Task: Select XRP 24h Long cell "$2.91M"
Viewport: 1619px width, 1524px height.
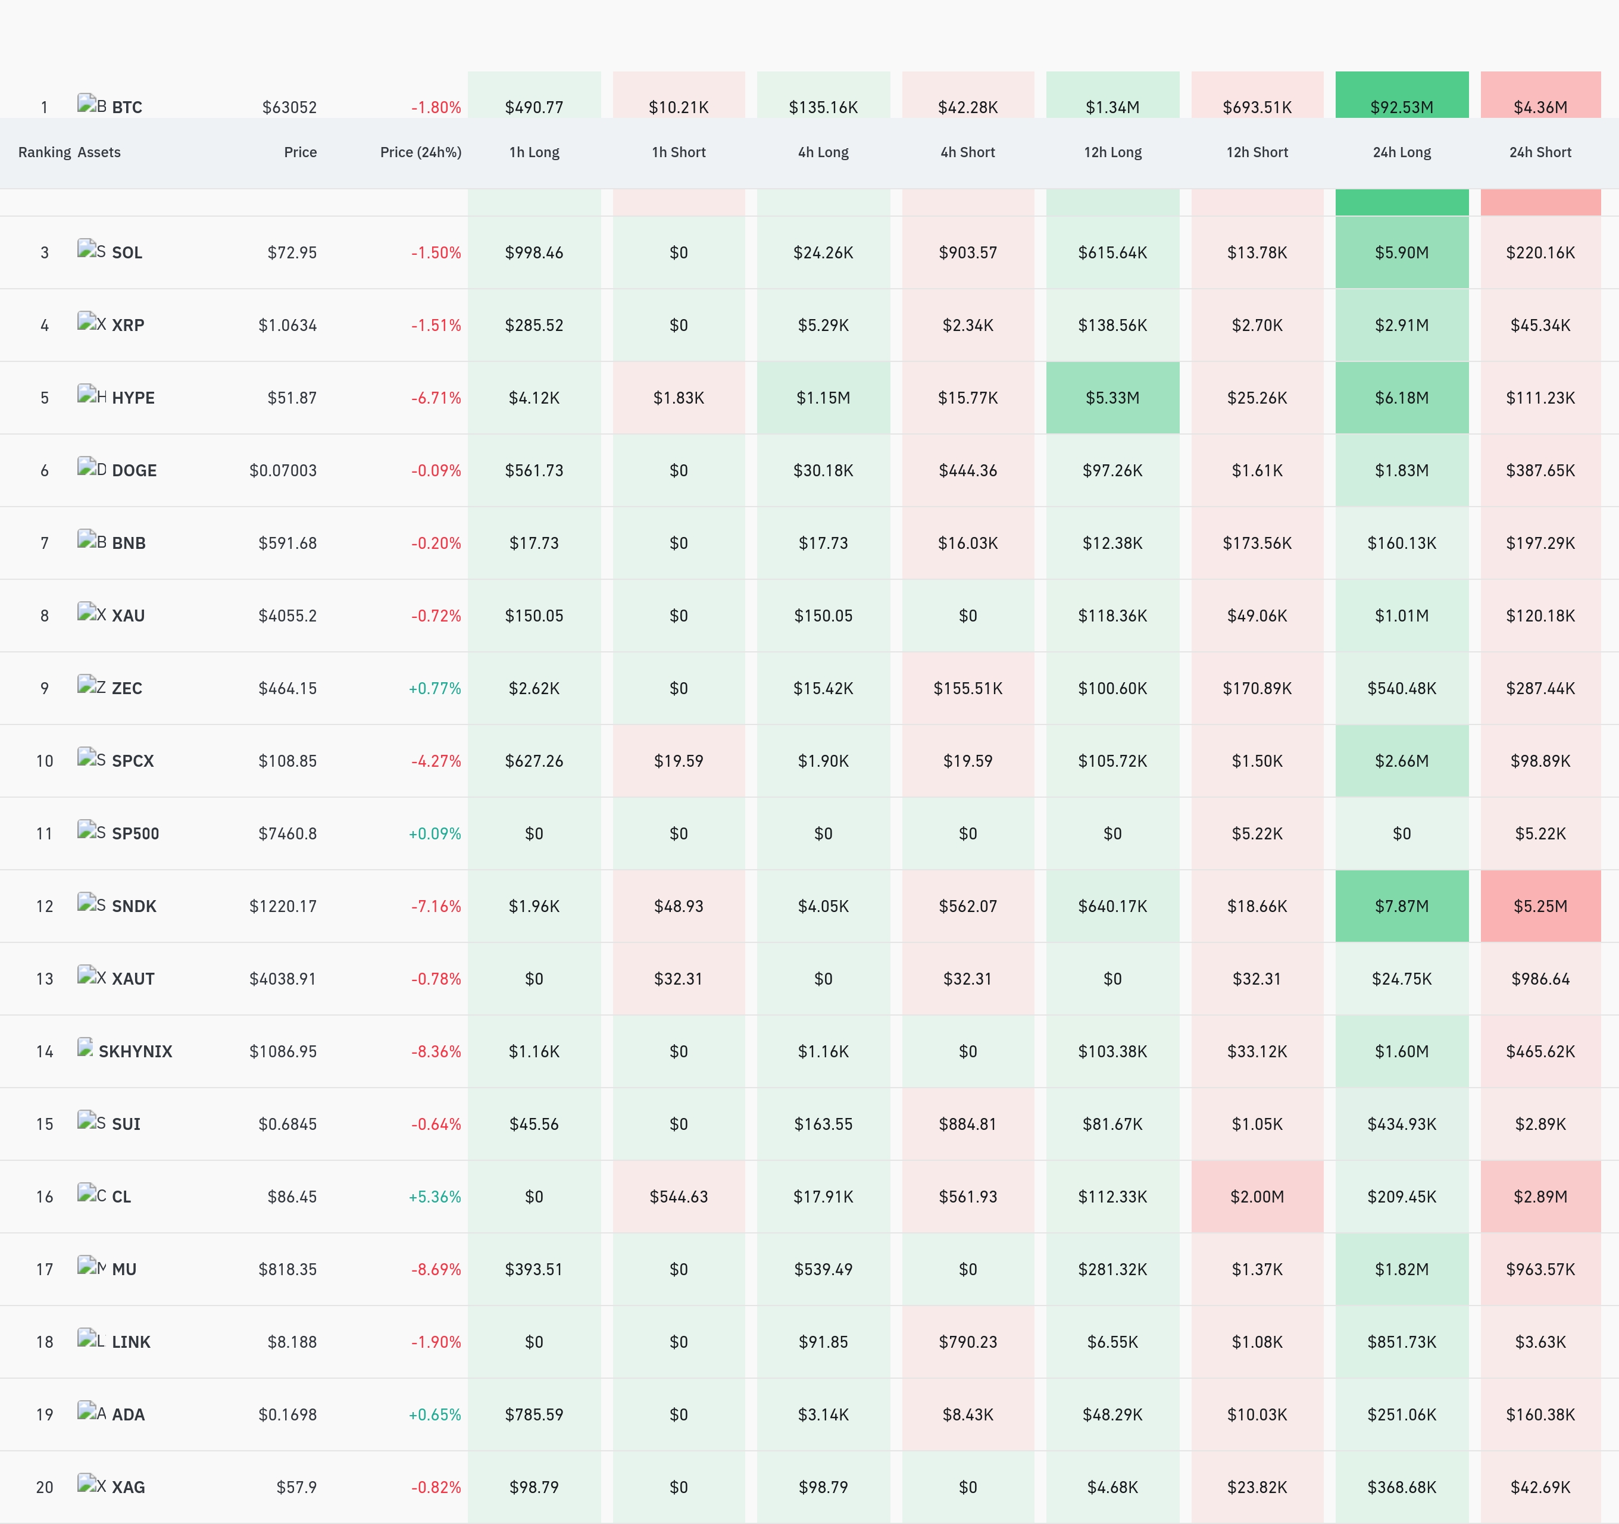Action: 1402,325
